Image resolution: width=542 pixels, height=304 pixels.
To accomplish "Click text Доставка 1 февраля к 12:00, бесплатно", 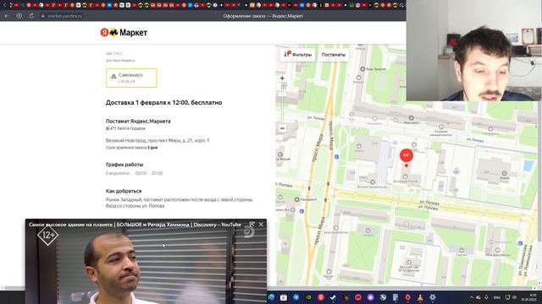I will tap(163, 103).
